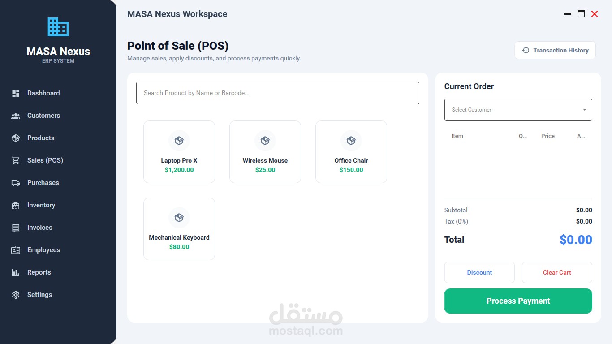Open the Select Customer dropdown
Screen dimensions: 612x344
coord(518,110)
